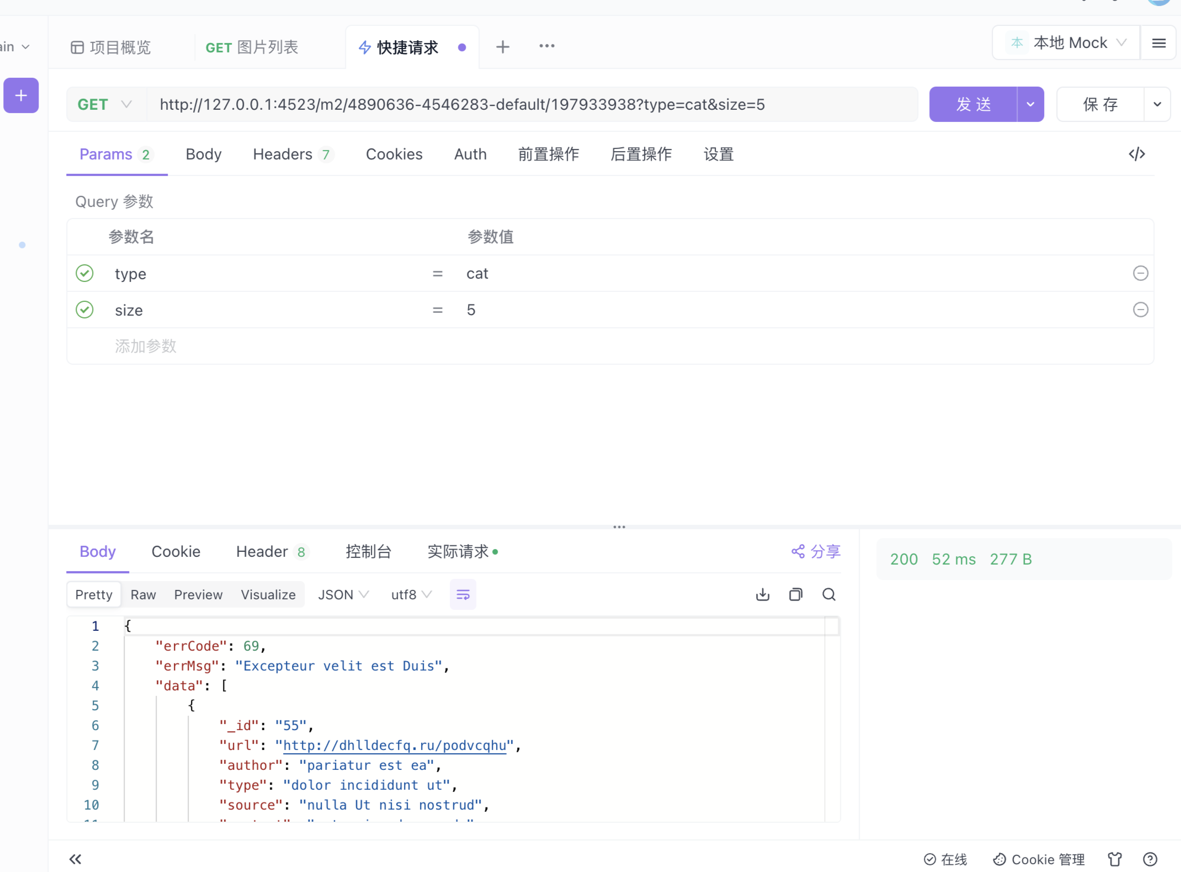Select the Pretty response view
The image size is (1181, 872).
point(94,594)
